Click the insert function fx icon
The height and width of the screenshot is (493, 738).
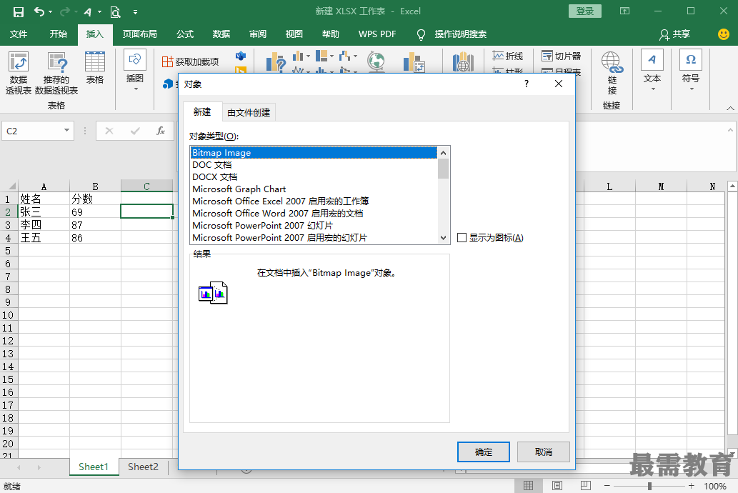161,131
